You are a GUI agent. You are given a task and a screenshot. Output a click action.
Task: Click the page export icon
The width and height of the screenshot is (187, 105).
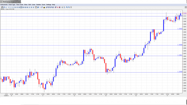64,7
